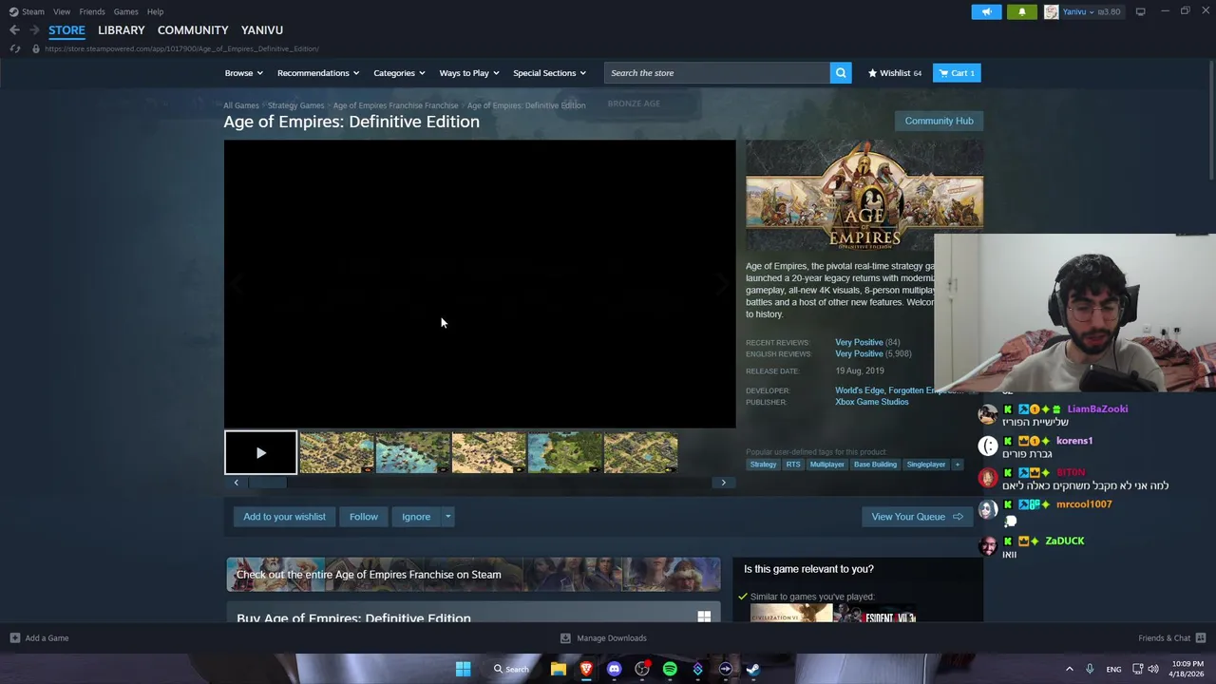This screenshot has width=1216, height=684.
Task: Open Discord from taskbar
Action: click(x=614, y=669)
